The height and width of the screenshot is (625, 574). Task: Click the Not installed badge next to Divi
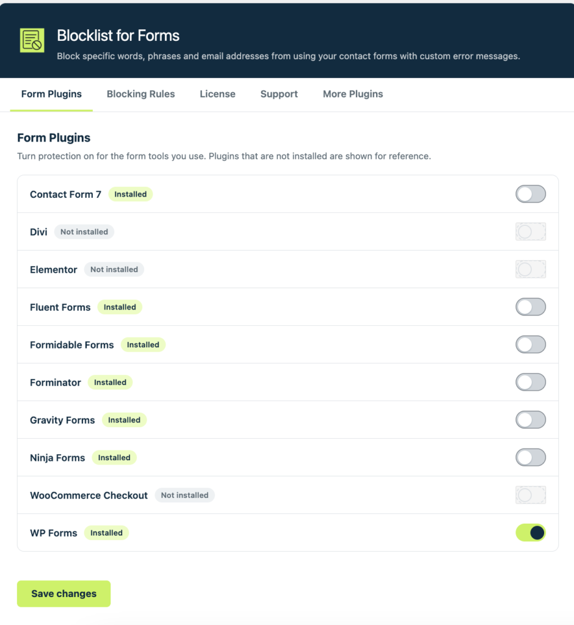click(x=84, y=231)
